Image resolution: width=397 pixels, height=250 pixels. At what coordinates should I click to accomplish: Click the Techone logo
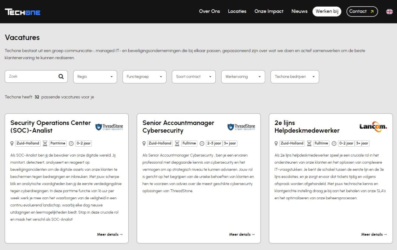click(22, 11)
